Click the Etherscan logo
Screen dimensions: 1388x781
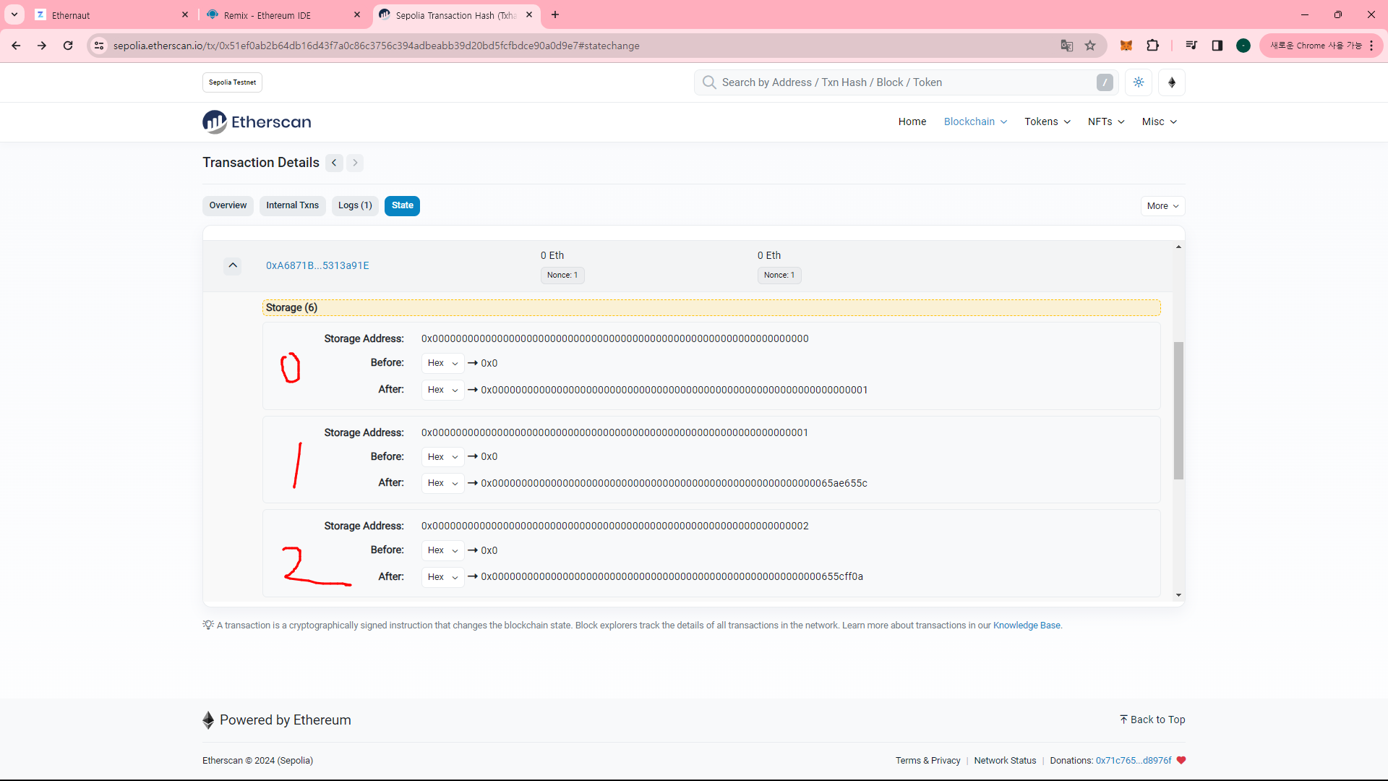pos(257,121)
